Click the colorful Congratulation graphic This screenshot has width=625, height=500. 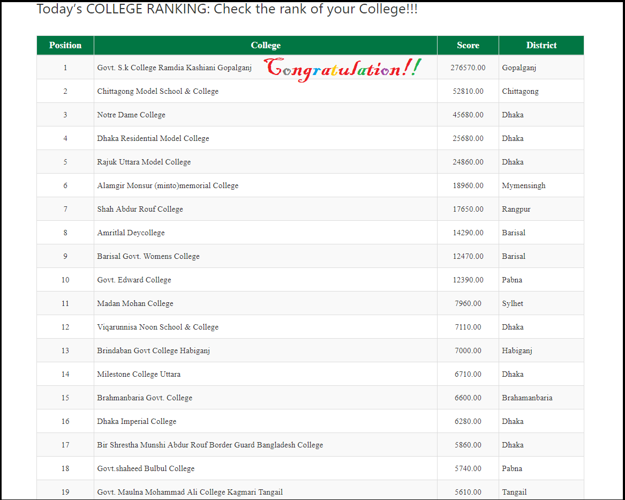(342, 69)
